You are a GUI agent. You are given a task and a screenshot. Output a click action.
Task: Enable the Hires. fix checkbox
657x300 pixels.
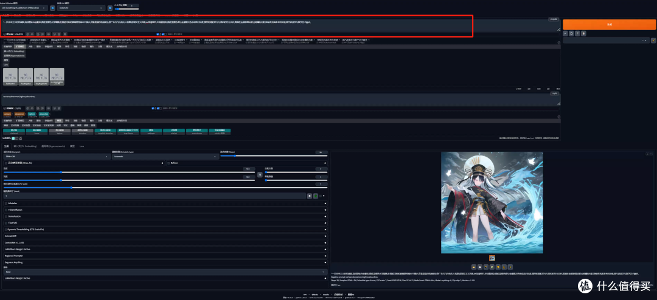[x=6, y=163]
